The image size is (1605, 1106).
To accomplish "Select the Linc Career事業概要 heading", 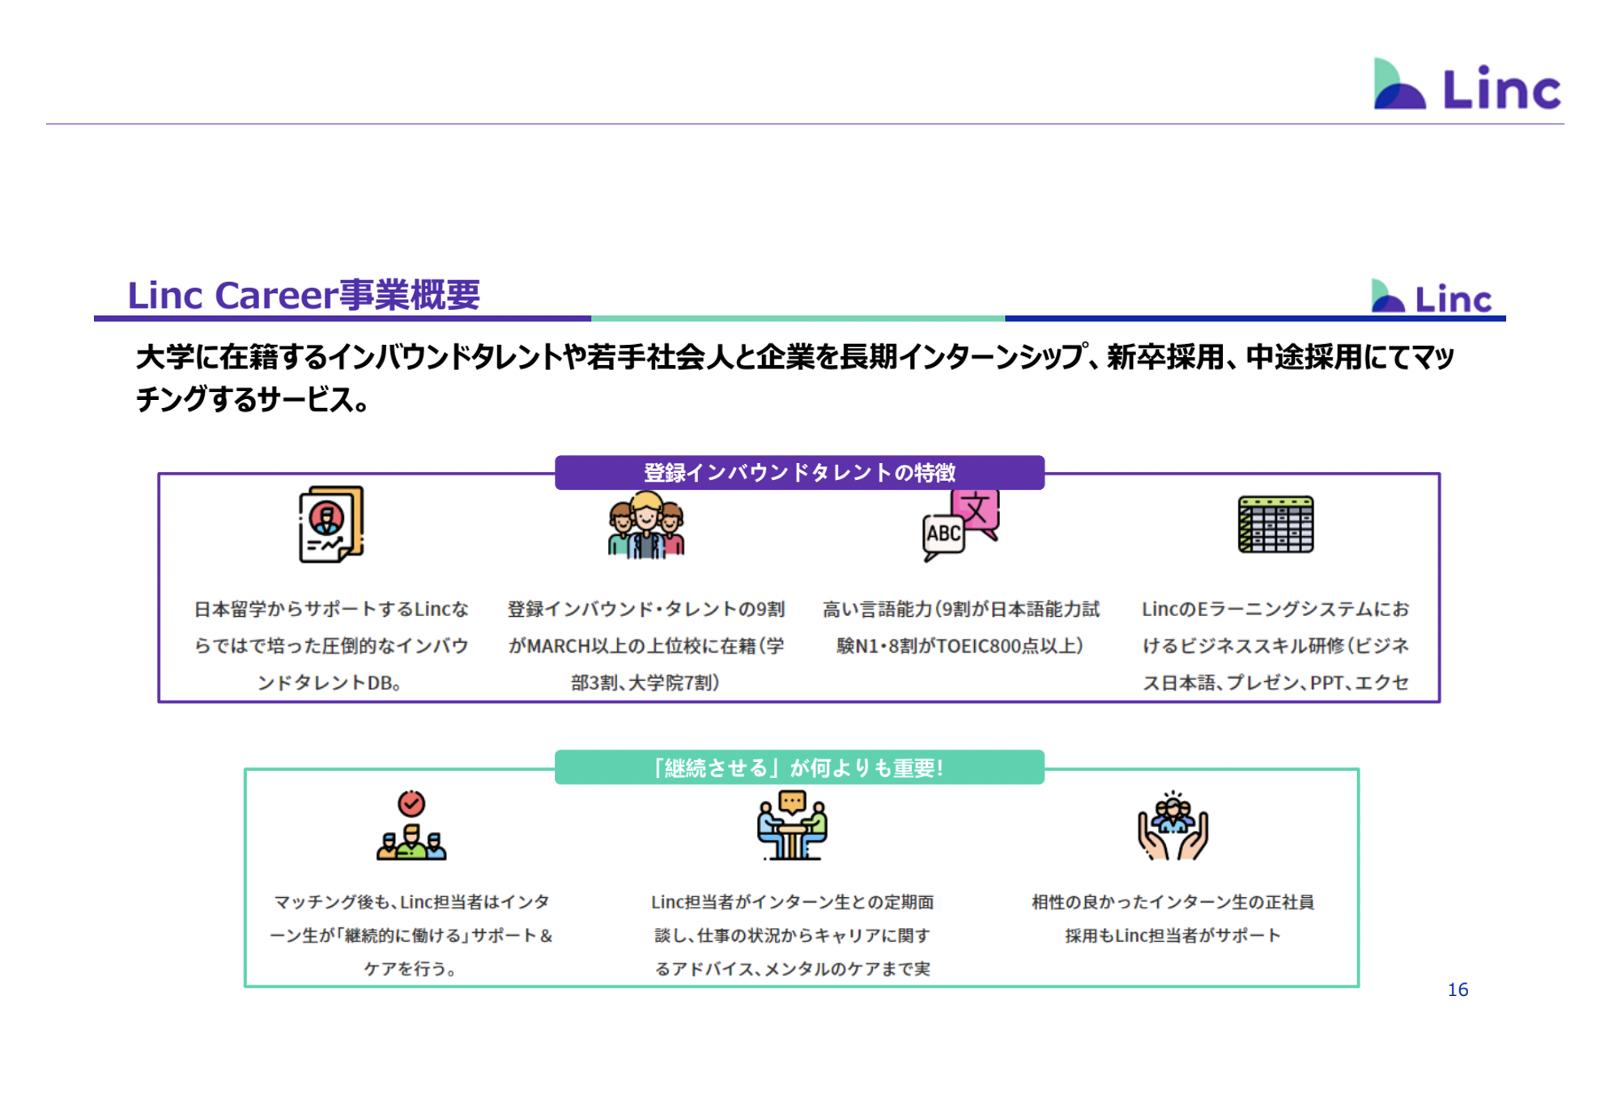I will click(x=304, y=295).
